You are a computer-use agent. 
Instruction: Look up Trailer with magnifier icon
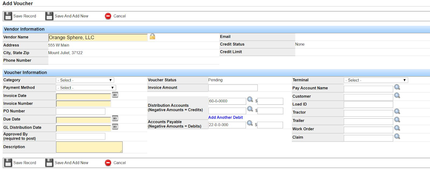(397, 120)
